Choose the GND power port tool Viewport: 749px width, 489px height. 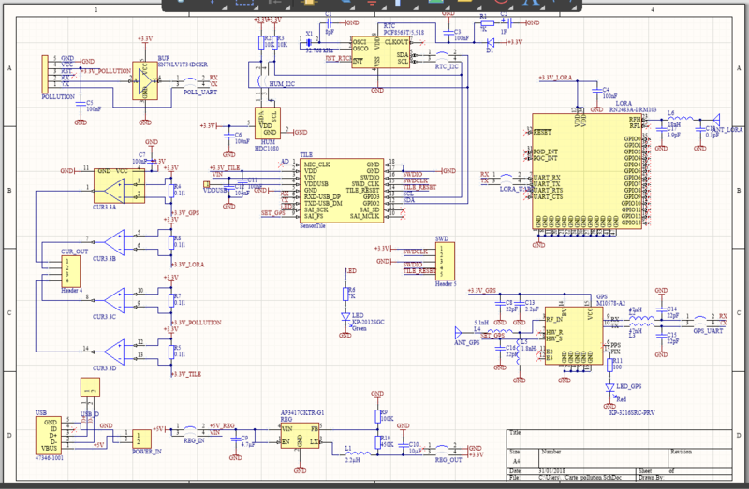pyautogui.click(x=372, y=3)
